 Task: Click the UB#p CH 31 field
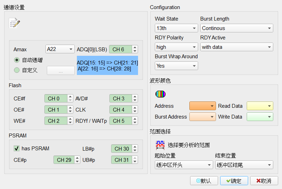[122, 160]
